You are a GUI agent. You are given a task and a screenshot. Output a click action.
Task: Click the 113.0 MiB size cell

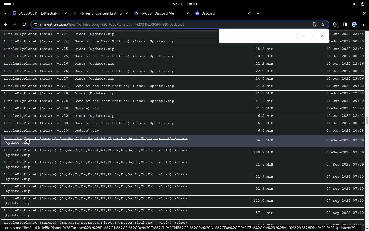tap(263, 201)
